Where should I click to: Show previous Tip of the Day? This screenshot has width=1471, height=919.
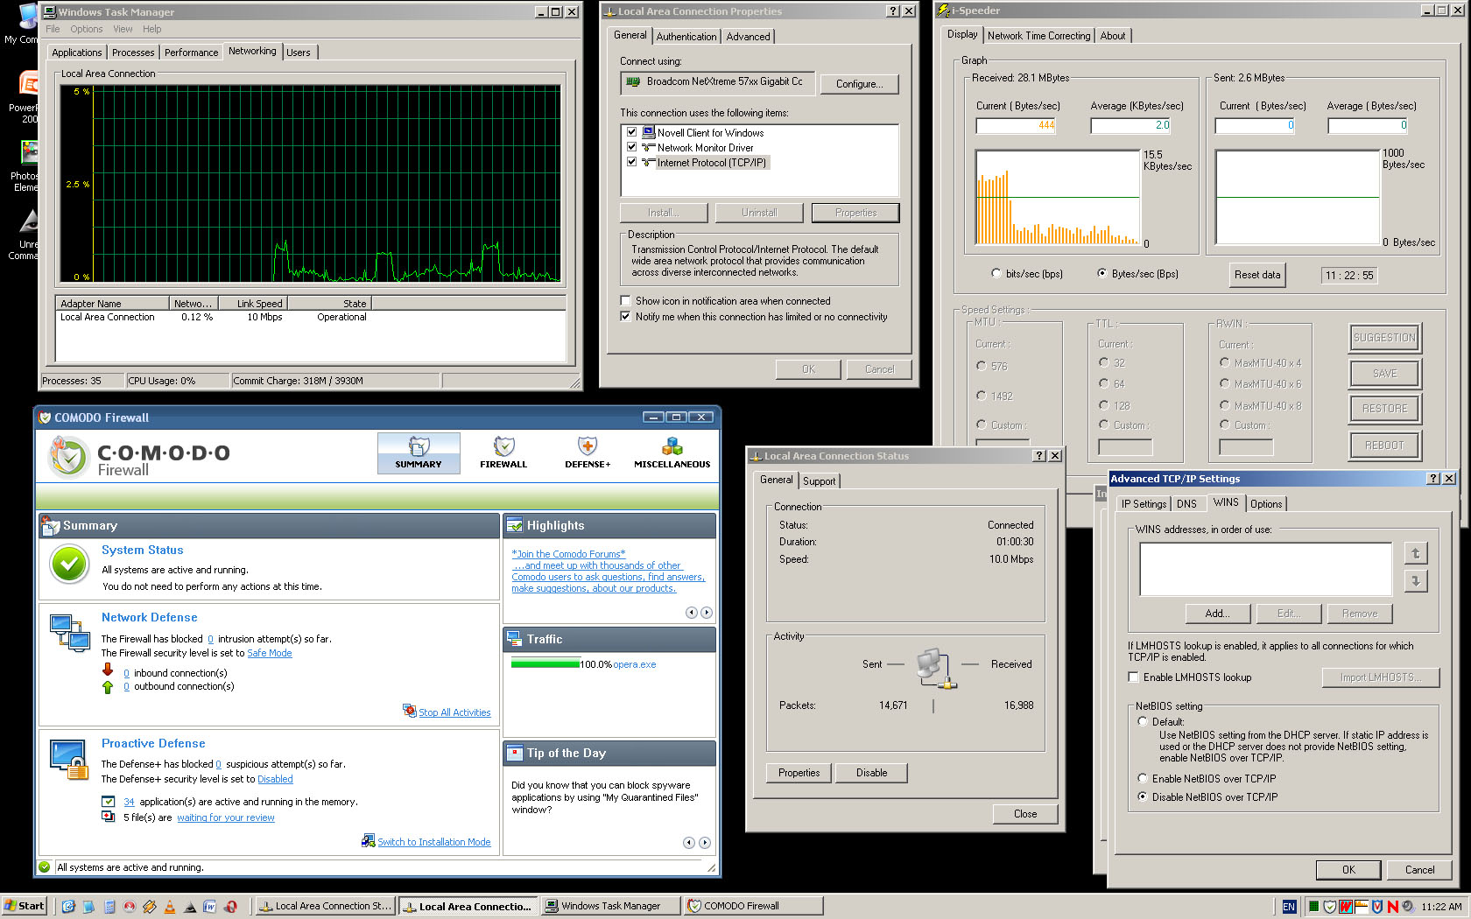689,843
